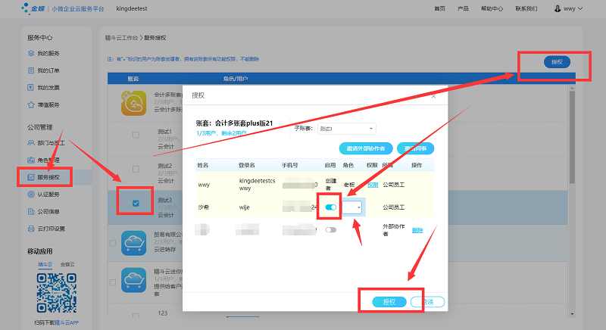Open 我的发票 in the sidebar
Viewport: 606px width, 330px height.
point(48,88)
